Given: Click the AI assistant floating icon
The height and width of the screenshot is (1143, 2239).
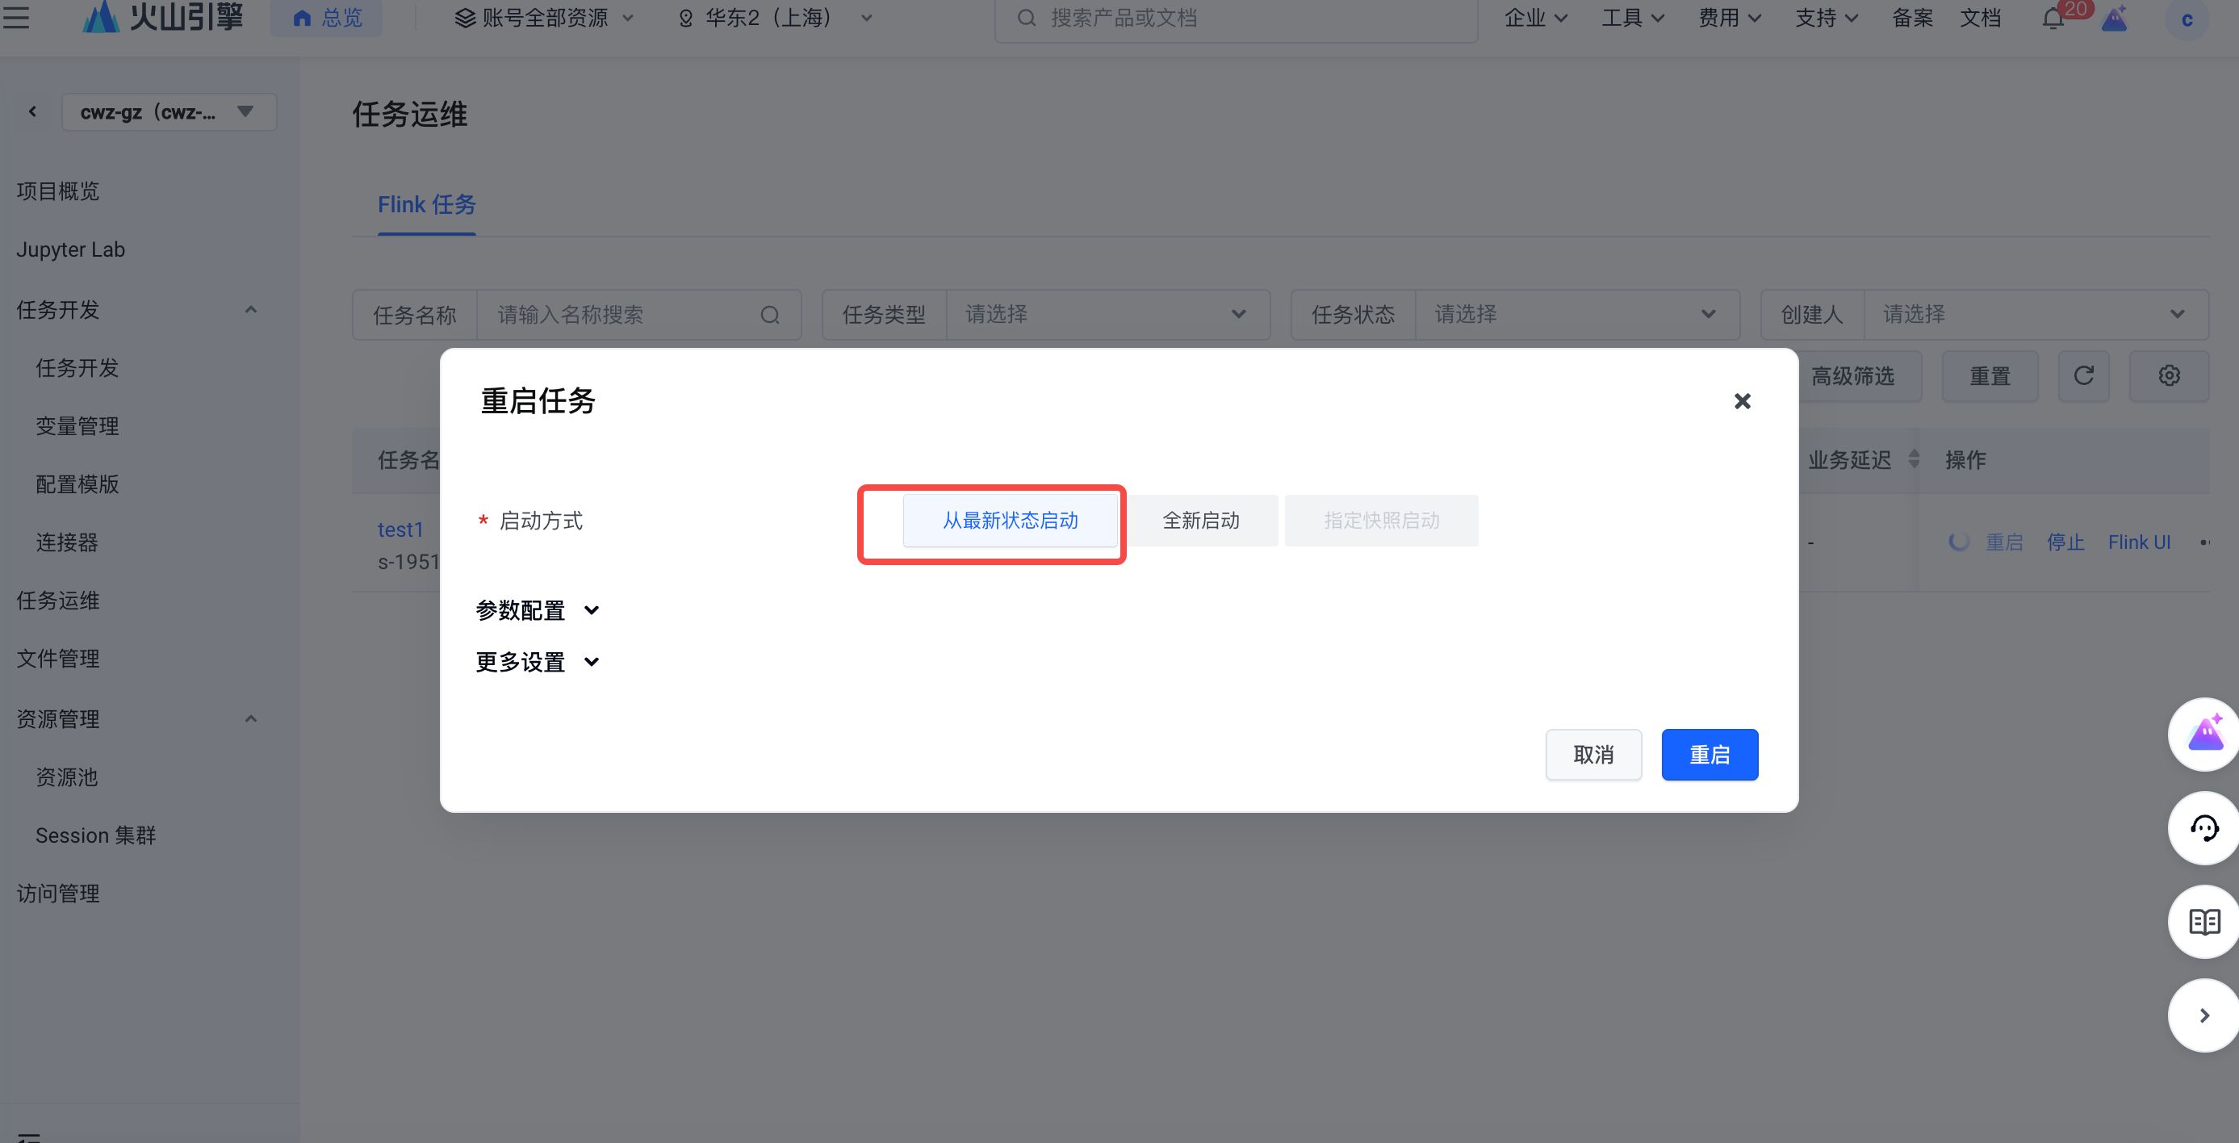Looking at the screenshot, I should [2203, 735].
